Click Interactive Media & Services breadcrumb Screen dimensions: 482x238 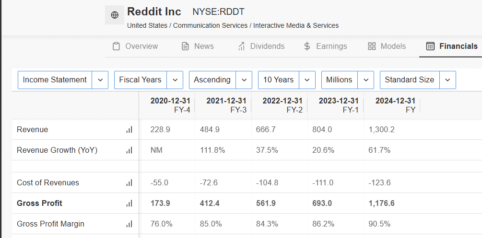click(x=296, y=25)
